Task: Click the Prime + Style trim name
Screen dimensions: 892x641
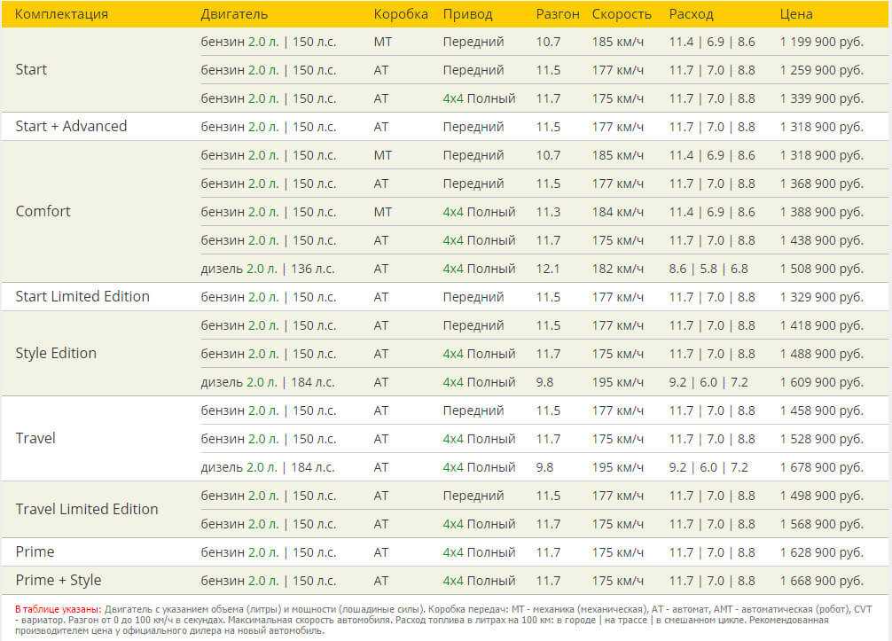Action: (59, 580)
